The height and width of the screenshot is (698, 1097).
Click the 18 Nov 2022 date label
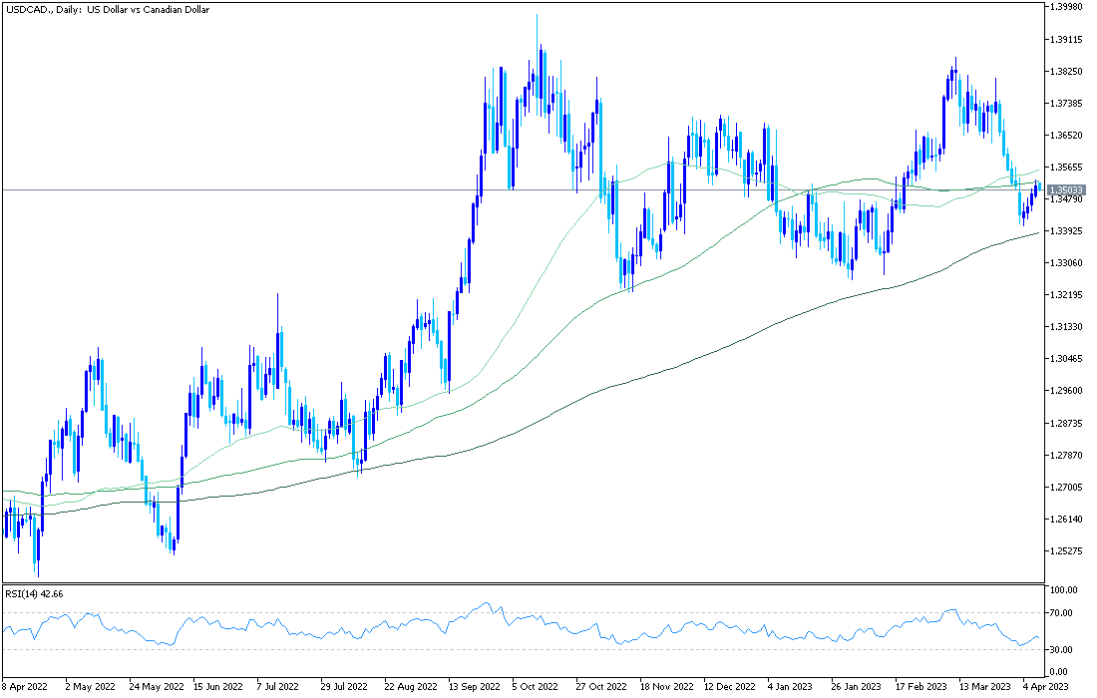pyautogui.click(x=667, y=687)
